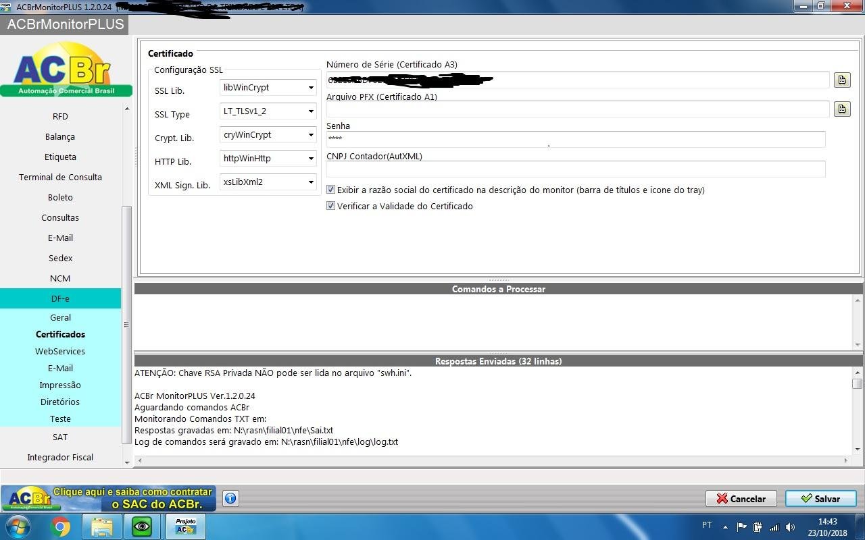Viewport: 865px width, 540px height.
Task: Toggle 'Verificar a Validade do Certificado' checkbox
Action: tap(331, 206)
